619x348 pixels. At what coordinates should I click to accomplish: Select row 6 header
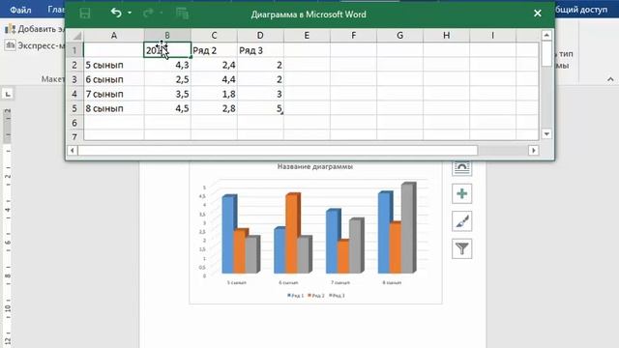(x=74, y=123)
